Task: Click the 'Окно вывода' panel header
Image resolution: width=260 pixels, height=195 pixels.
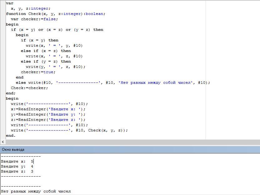Action: coord(130,150)
